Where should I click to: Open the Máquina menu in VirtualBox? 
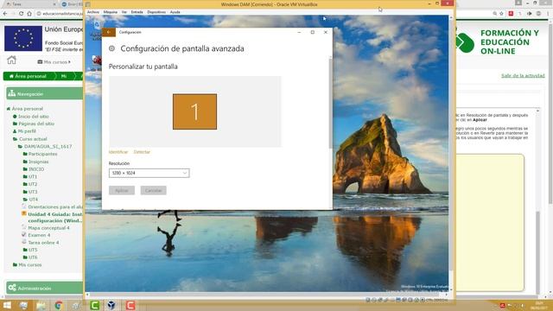click(x=110, y=12)
